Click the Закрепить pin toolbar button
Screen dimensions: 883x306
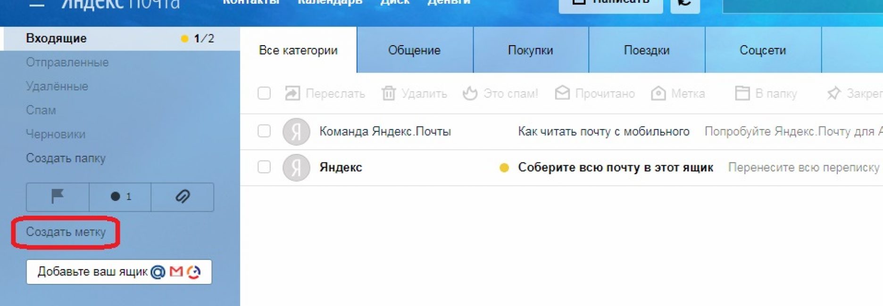click(854, 93)
